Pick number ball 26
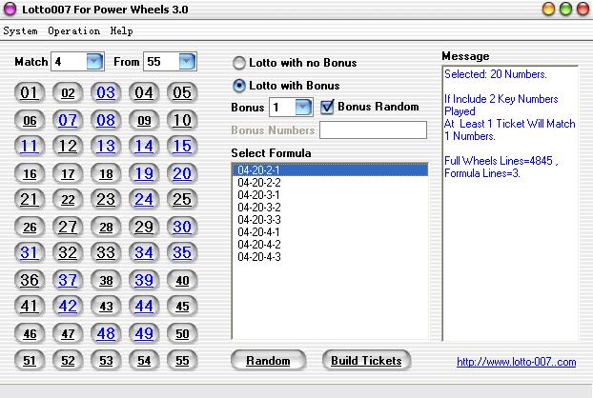593x398 pixels. pyautogui.click(x=30, y=227)
